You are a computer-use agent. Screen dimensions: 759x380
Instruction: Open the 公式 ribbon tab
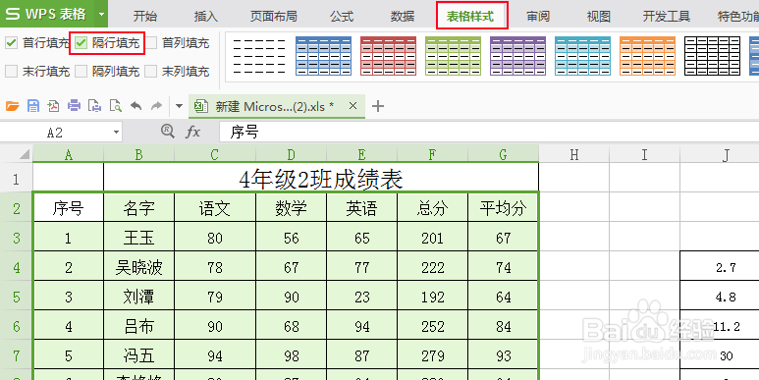point(342,16)
